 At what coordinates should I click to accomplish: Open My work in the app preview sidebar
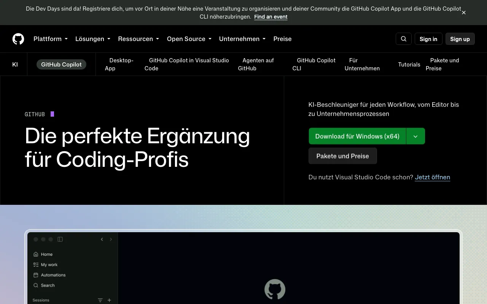point(45,264)
